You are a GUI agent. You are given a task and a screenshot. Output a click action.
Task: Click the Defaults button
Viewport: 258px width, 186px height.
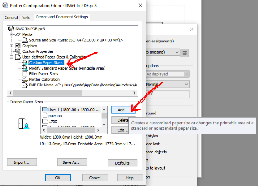click(x=122, y=163)
